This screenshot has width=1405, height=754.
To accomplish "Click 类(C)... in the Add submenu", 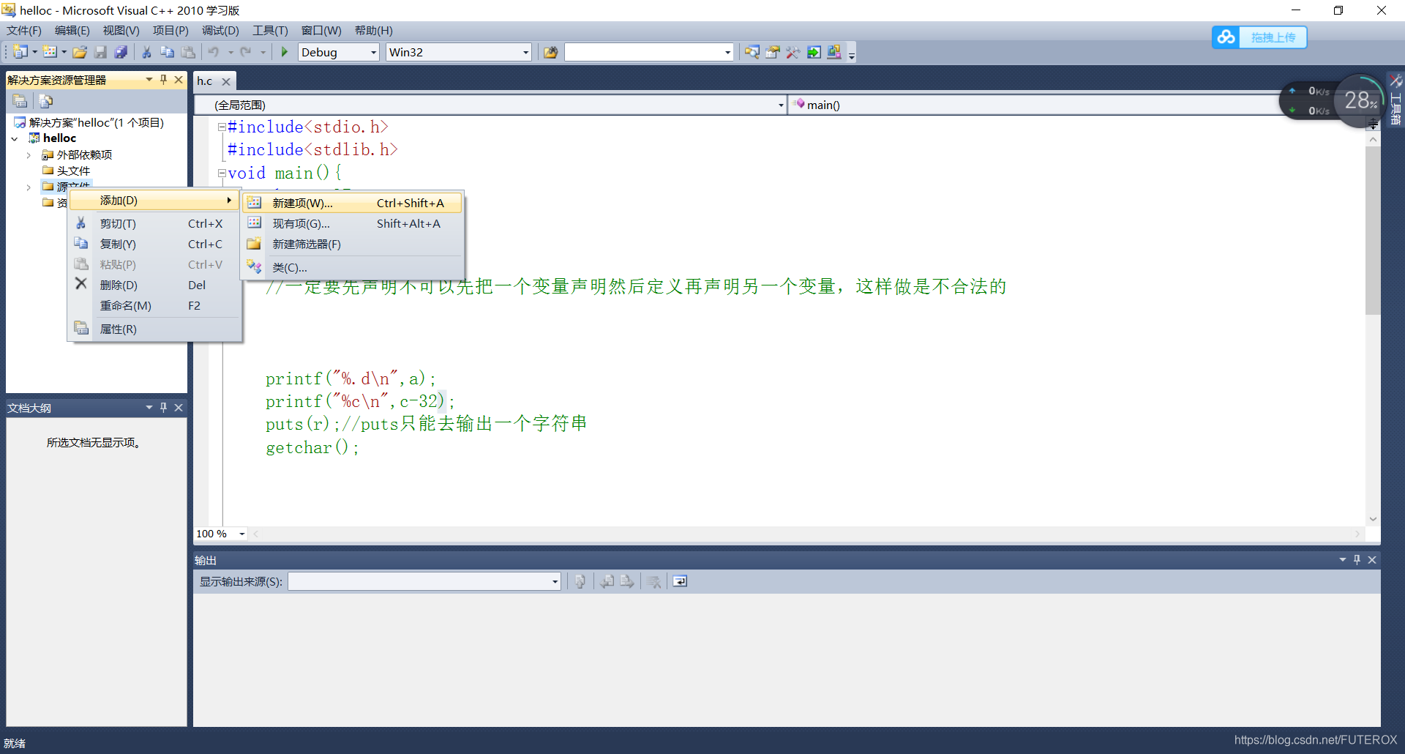I will click(x=353, y=267).
